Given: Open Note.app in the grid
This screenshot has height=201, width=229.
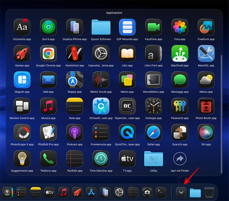Looking at the screenshot, I should pos(75,106).
